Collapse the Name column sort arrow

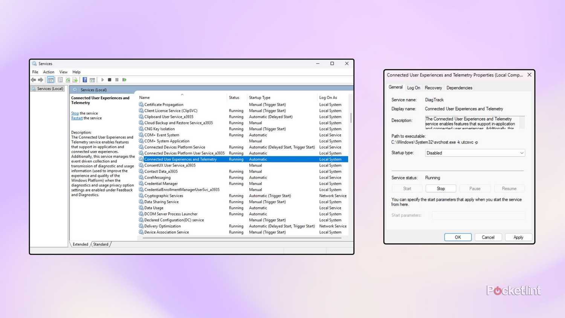pos(182,94)
